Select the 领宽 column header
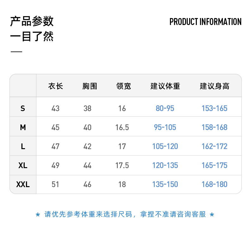The width and height of the screenshot is (250, 227). pyautogui.click(x=123, y=86)
